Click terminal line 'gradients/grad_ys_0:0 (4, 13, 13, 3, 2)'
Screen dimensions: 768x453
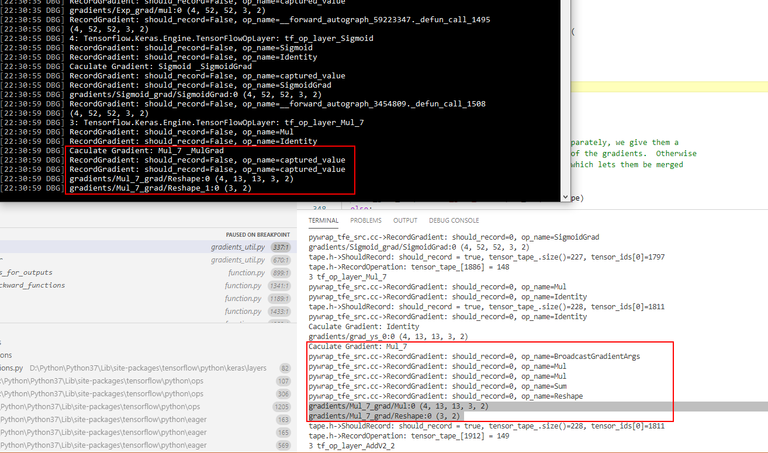389,337
